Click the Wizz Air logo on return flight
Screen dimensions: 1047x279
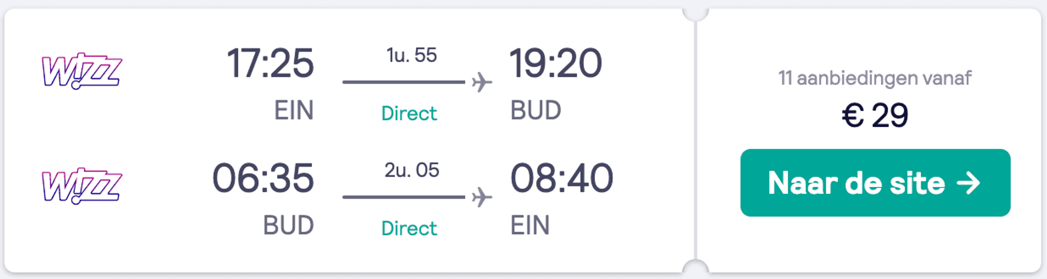pyautogui.click(x=82, y=186)
